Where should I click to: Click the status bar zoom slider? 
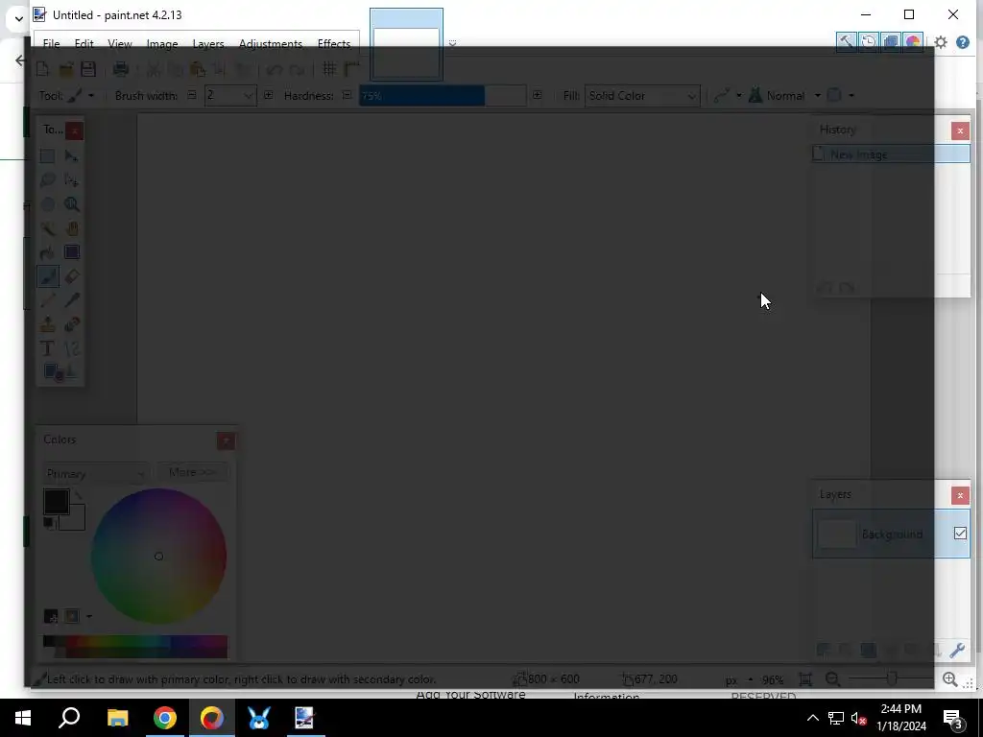click(x=891, y=679)
